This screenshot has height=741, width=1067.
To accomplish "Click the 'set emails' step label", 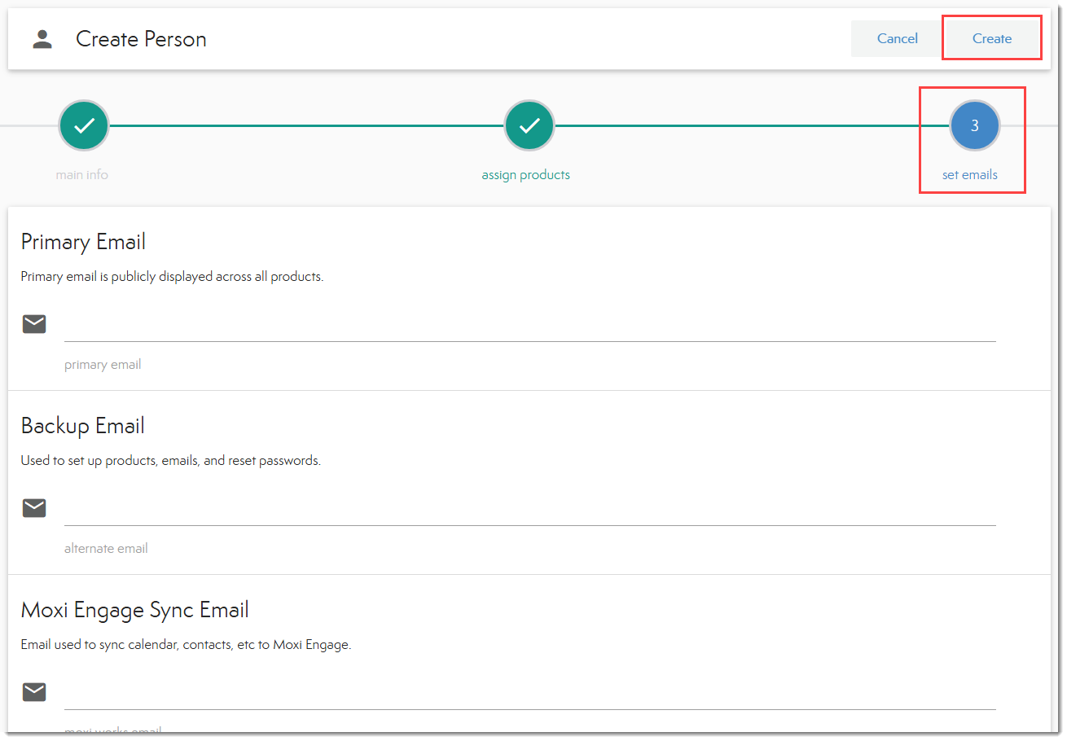I will (969, 174).
